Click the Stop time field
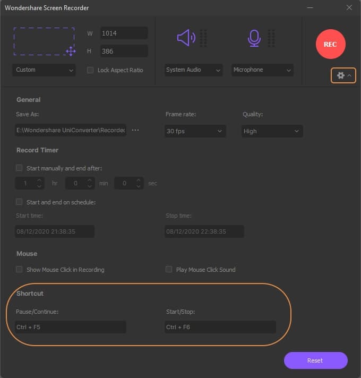 [x=204, y=231]
